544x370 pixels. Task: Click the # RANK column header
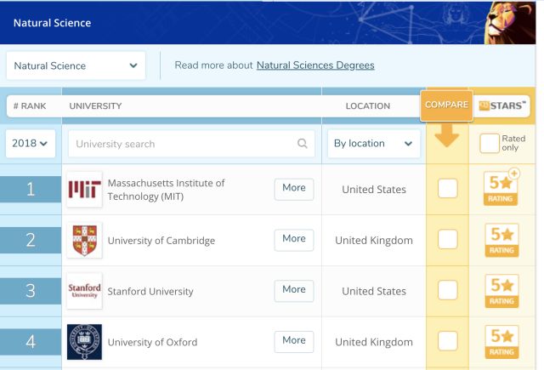(x=31, y=106)
